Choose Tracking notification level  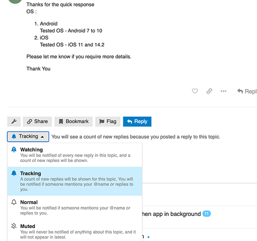75,181
